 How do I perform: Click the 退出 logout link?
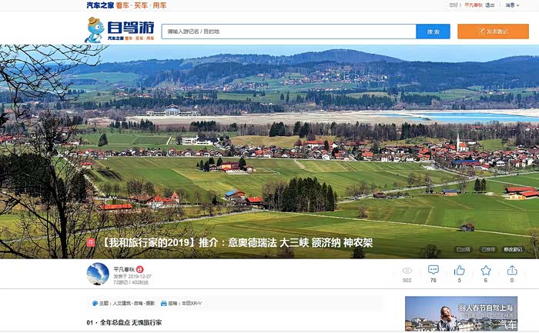(490, 5)
